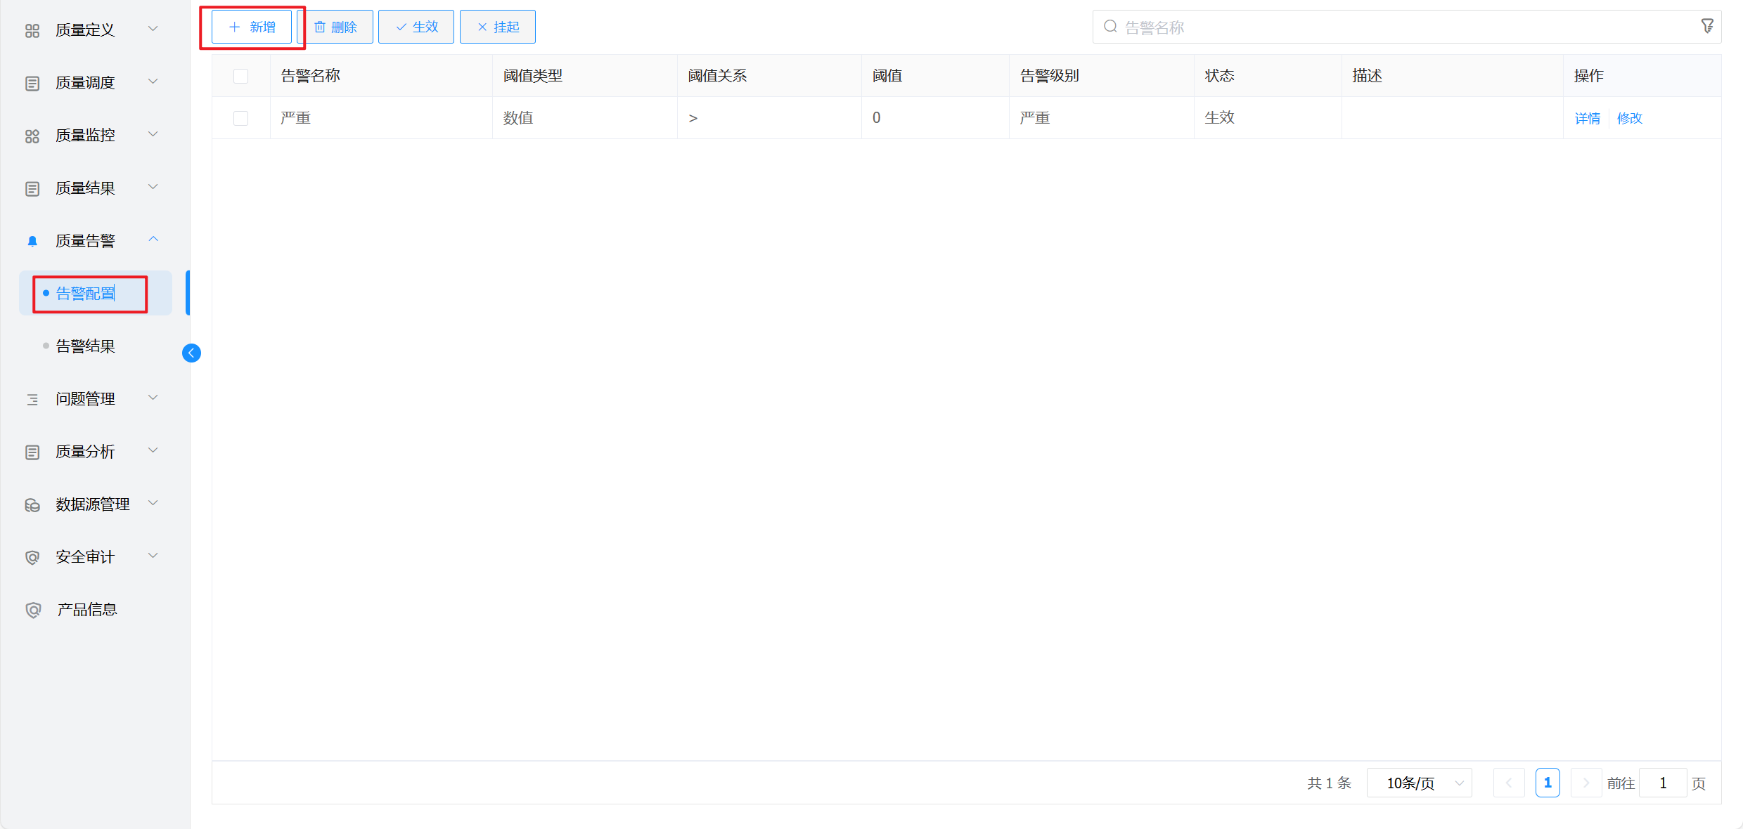Open the 详情 link for 严重

1587,118
